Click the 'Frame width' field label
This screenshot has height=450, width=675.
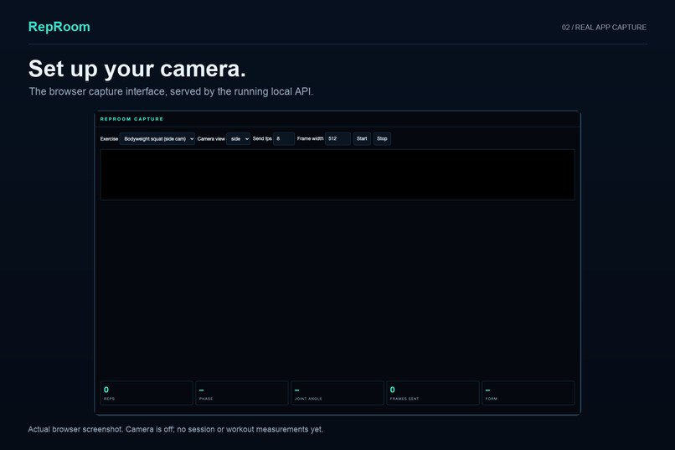click(310, 138)
